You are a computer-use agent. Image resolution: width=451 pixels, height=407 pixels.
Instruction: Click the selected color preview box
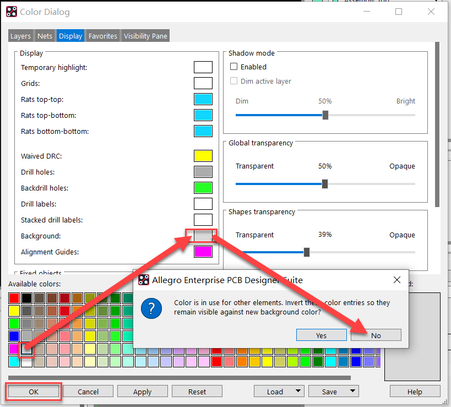pyautogui.click(x=412, y=337)
